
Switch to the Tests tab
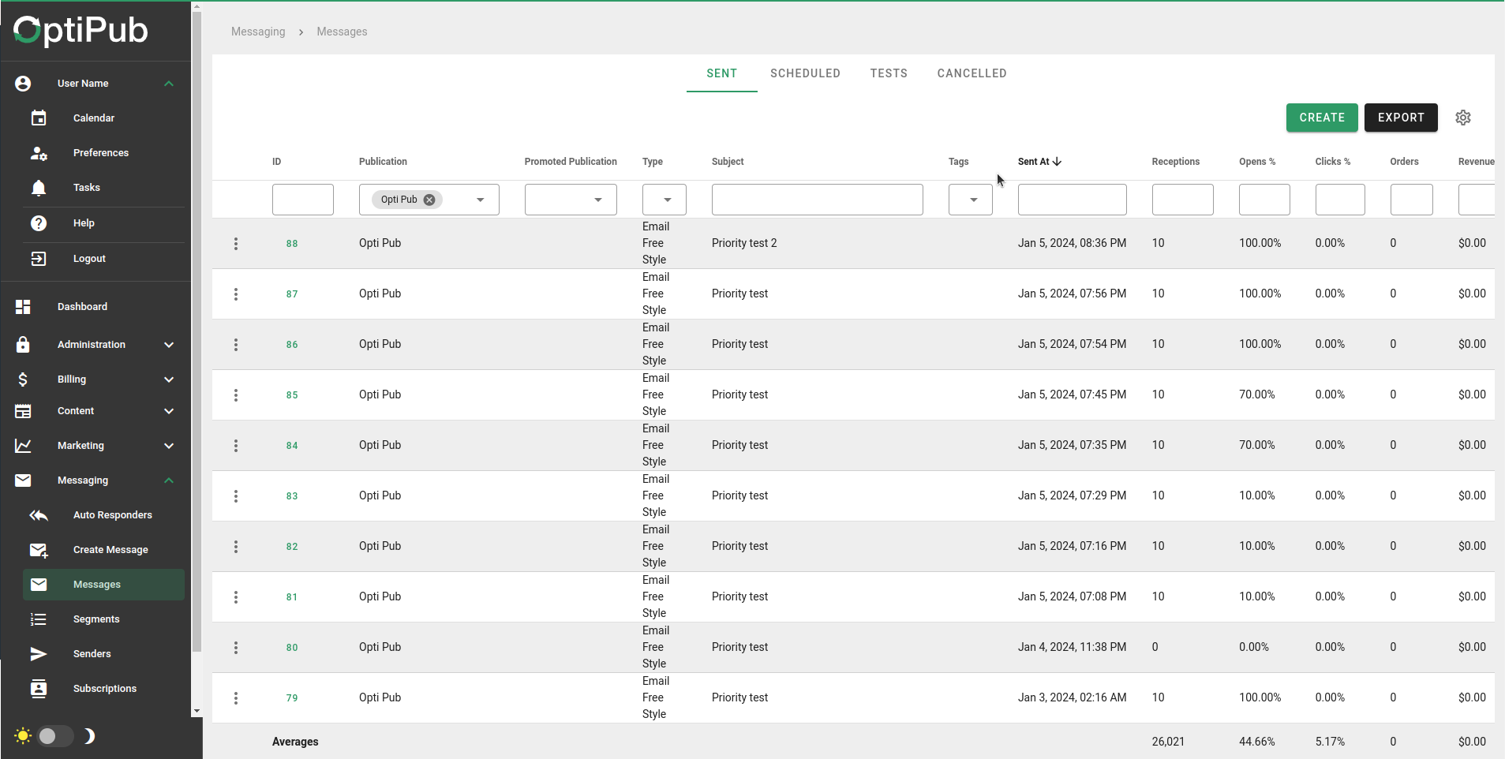tap(889, 73)
